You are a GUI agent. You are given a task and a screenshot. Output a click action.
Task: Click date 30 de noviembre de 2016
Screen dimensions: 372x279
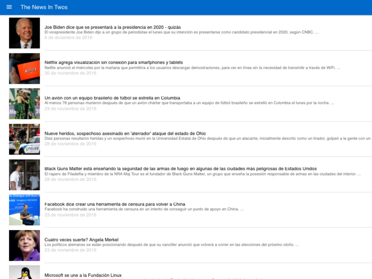tap(70, 73)
